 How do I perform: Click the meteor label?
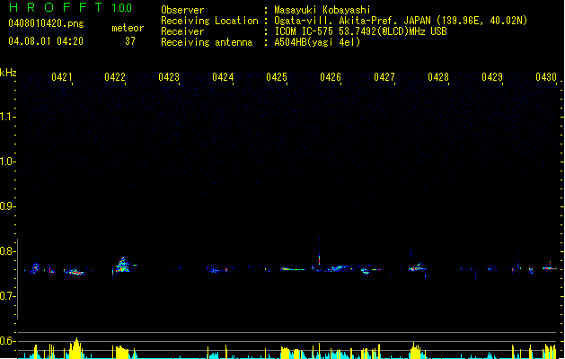pyautogui.click(x=128, y=28)
